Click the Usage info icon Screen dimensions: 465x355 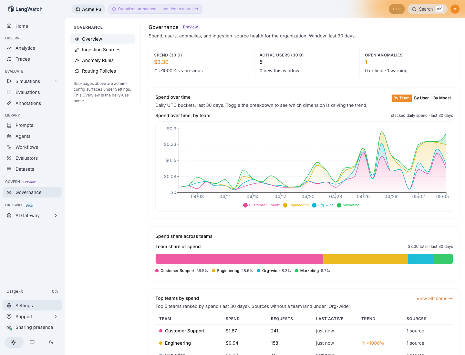tap(21, 291)
